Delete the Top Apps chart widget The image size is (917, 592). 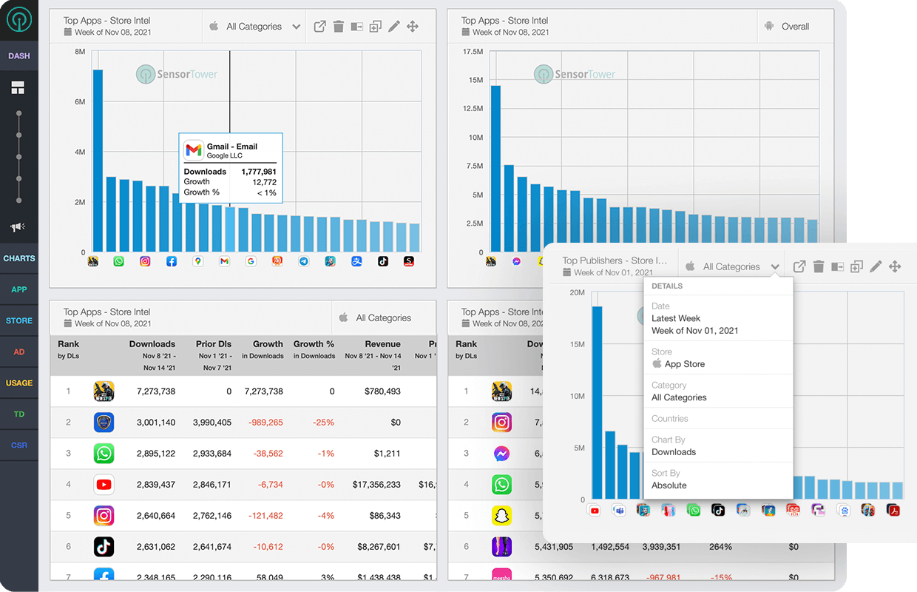pyautogui.click(x=339, y=27)
